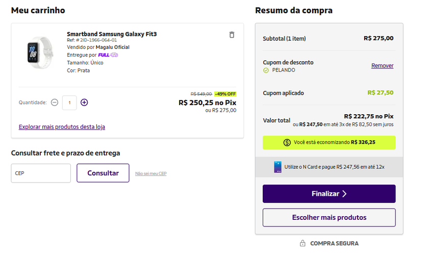Click the Subtotal value R$ 275,00
The height and width of the screenshot is (255, 429).
click(378, 38)
